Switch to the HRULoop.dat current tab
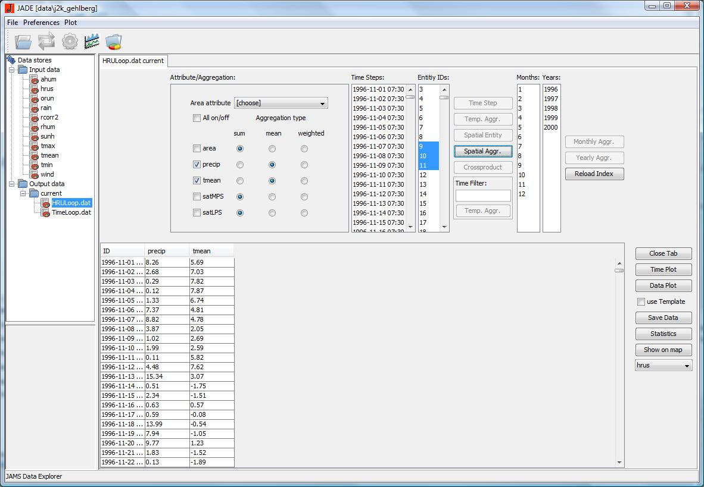704x487 pixels. (x=133, y=61)
